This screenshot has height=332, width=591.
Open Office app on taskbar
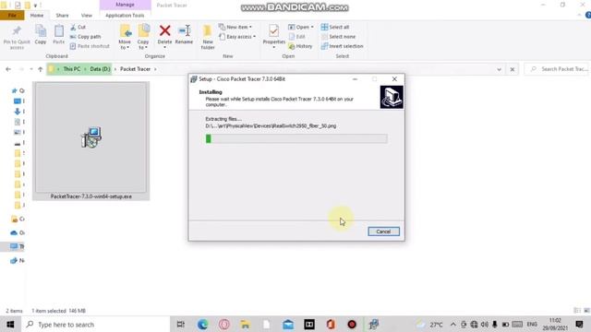(x=331, y=325)
